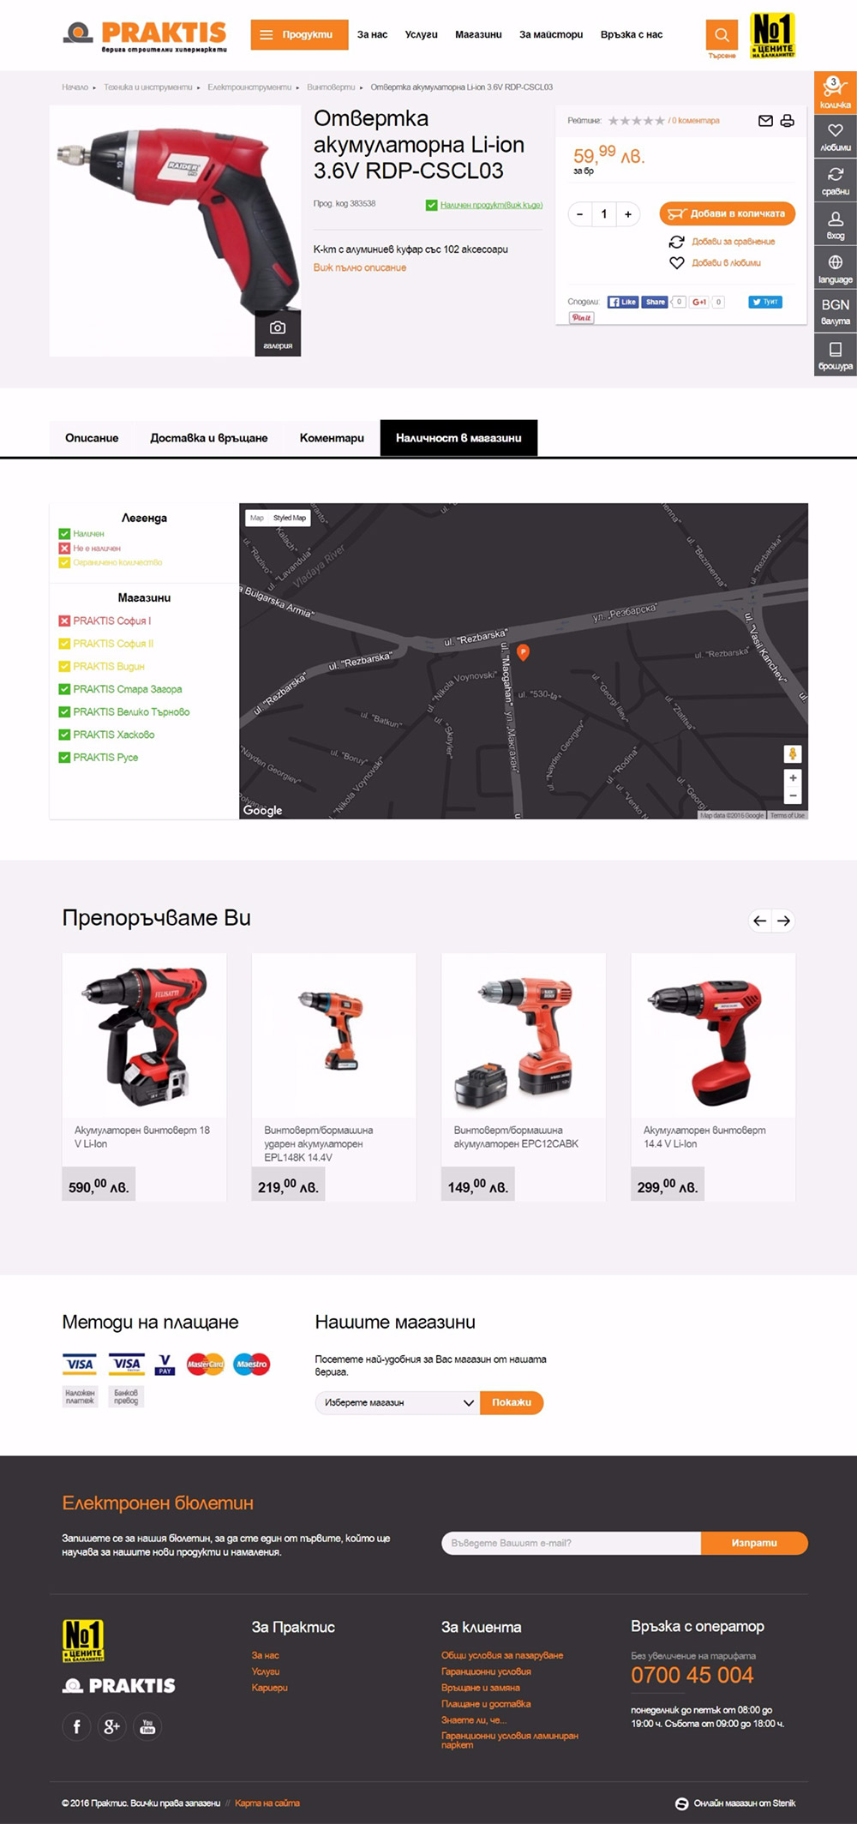The width and height of the screenshot is (857, 1824).
Task: Select PRAKTIS Русе store
Action: pyautogui.click(x=105, y=758)
